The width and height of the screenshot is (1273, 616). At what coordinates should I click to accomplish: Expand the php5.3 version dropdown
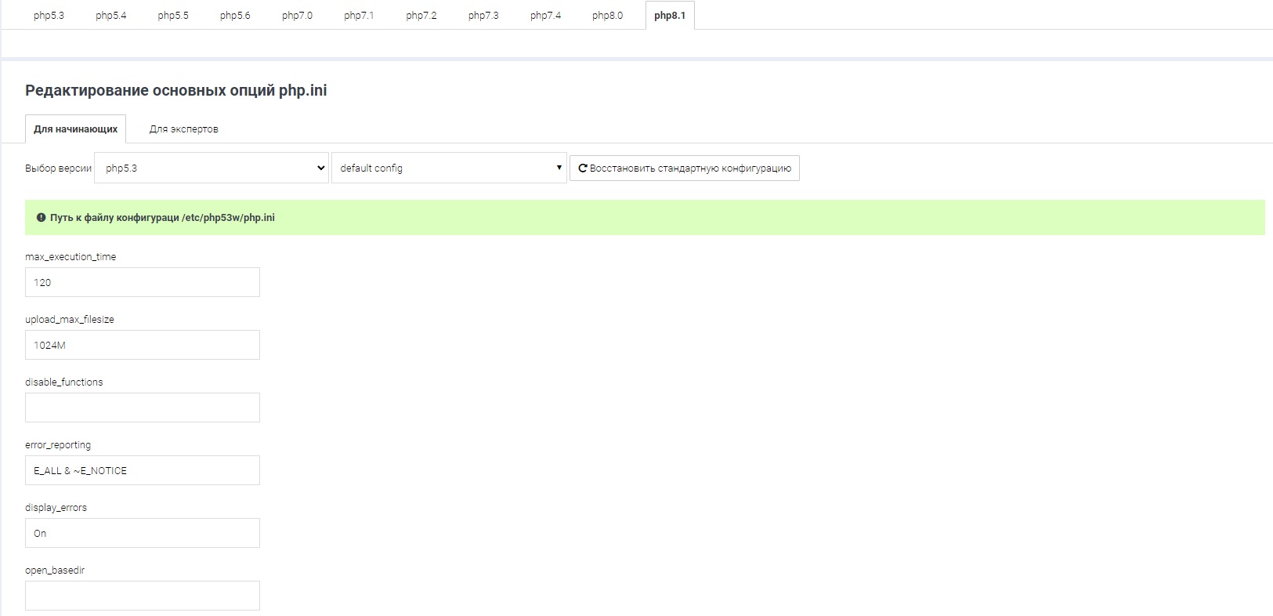tap(212, 168)
